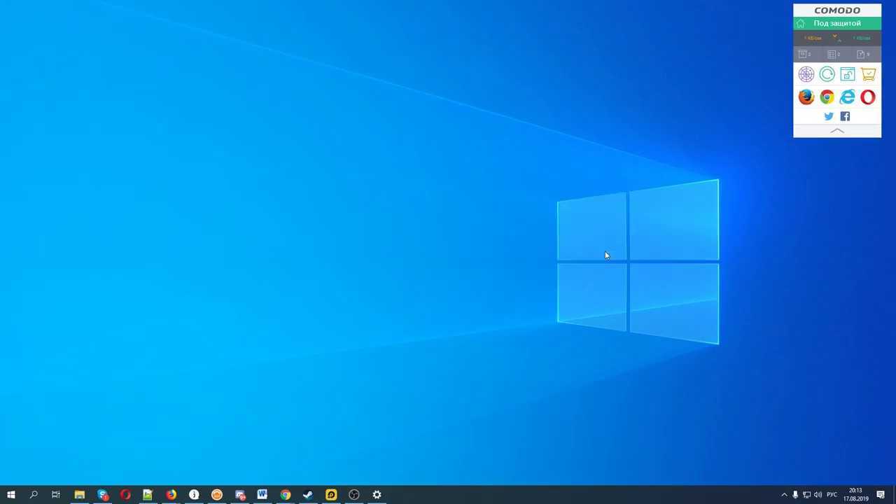Launch Firefox from Comodo widget
This screenshot has height=504, width=896.
[x=806, y=97]
